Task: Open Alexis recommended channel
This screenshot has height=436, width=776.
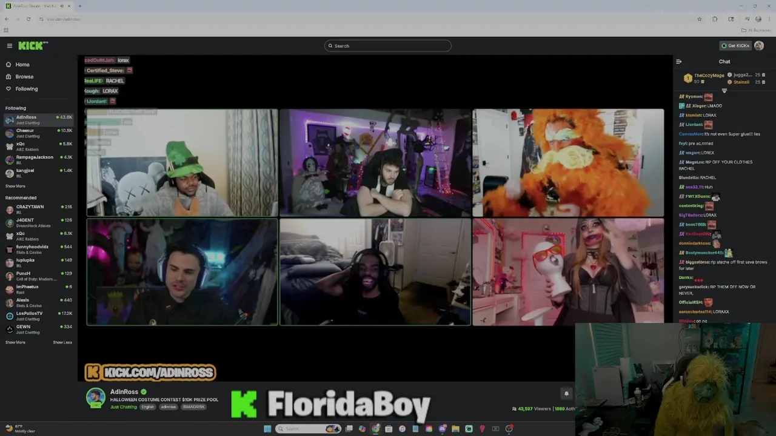Action: click(39, 303)
